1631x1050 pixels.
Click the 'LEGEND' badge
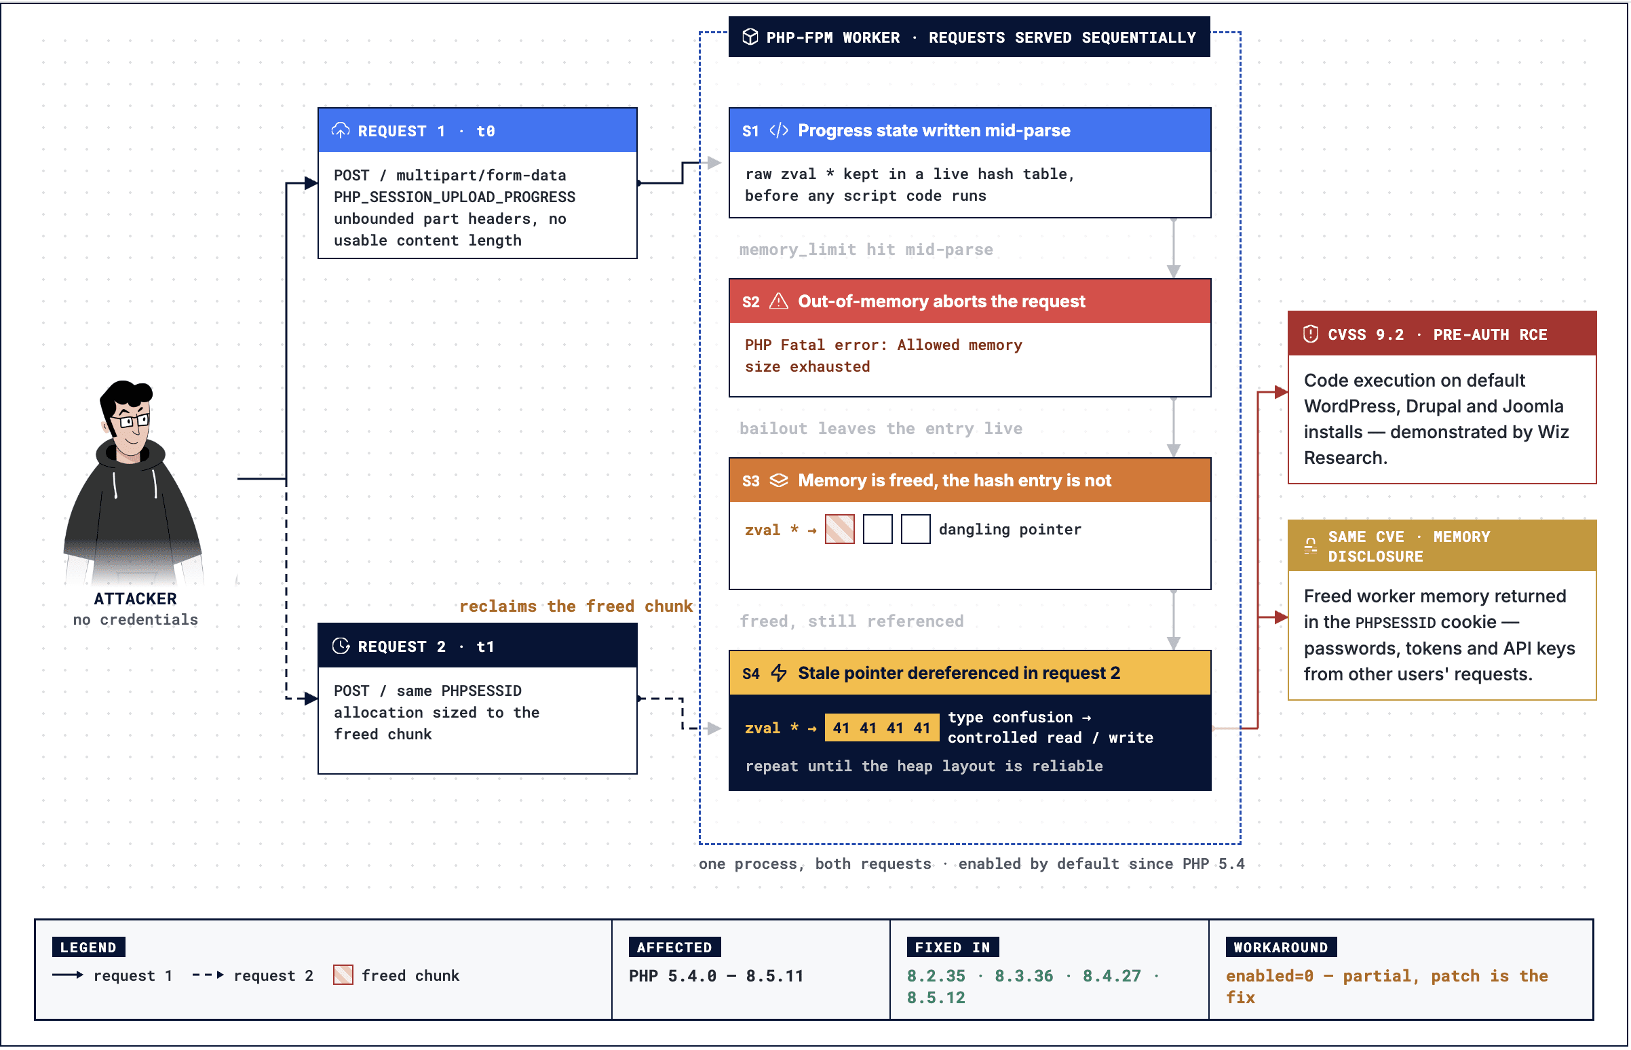pyautogui.click(x=89, y=948)
